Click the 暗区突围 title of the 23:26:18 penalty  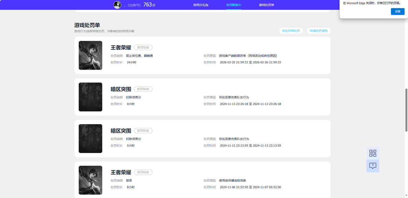pos(121,89)
